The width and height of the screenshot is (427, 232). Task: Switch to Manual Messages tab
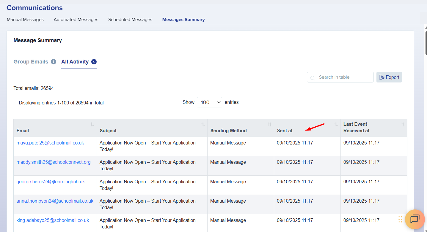(x=25, y=20)
